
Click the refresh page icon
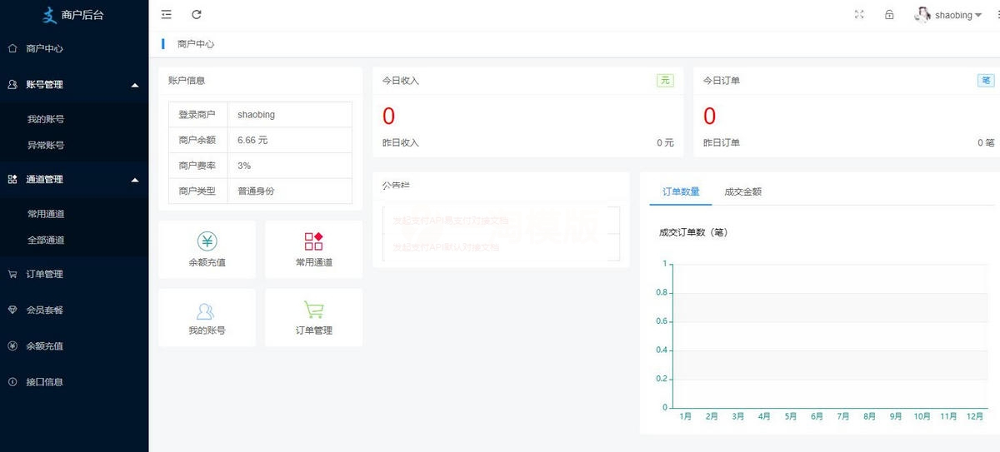click(197, 15)
